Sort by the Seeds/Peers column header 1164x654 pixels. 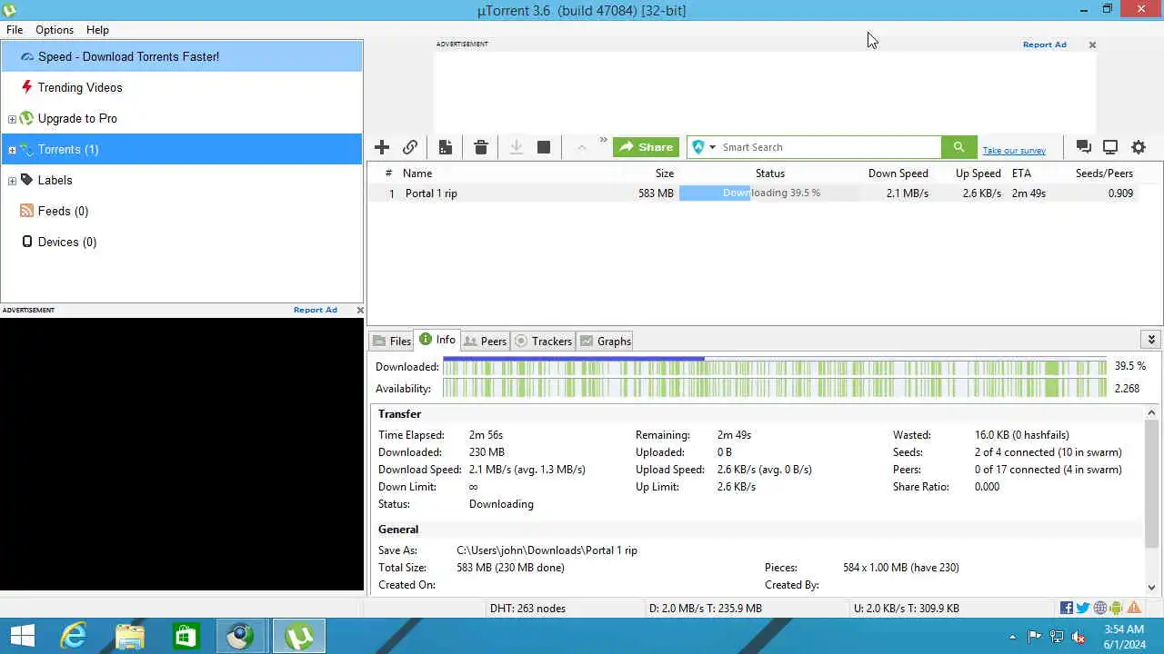(x=1104, y=173)
